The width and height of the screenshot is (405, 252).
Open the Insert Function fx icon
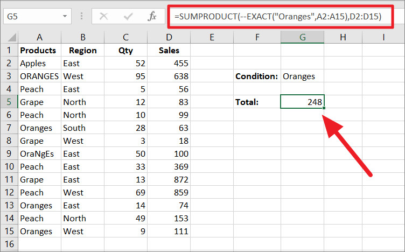coord(152,16)
